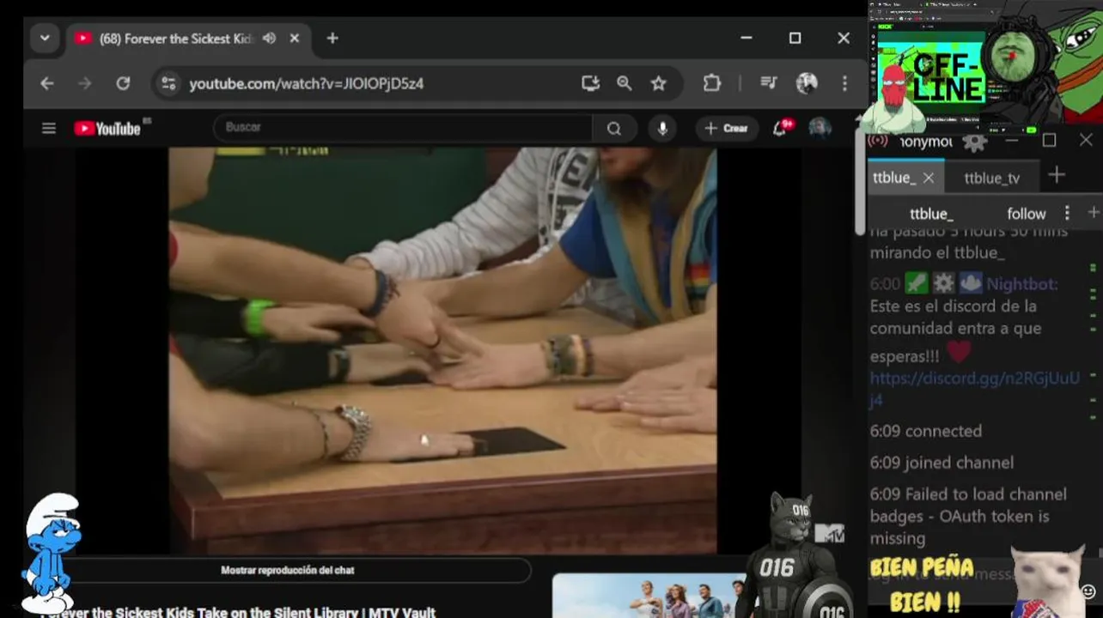Open chat header three-dot menu

point(1067,213)
